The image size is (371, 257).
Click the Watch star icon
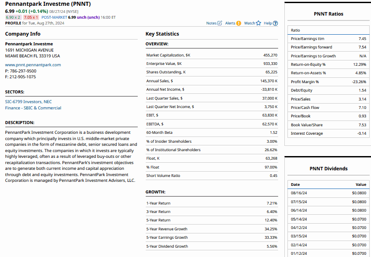(x=259, y=23)
